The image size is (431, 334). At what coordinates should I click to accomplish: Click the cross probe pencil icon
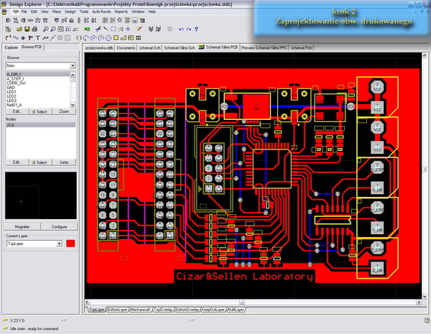pyautogui.click(x=139, y=29)
